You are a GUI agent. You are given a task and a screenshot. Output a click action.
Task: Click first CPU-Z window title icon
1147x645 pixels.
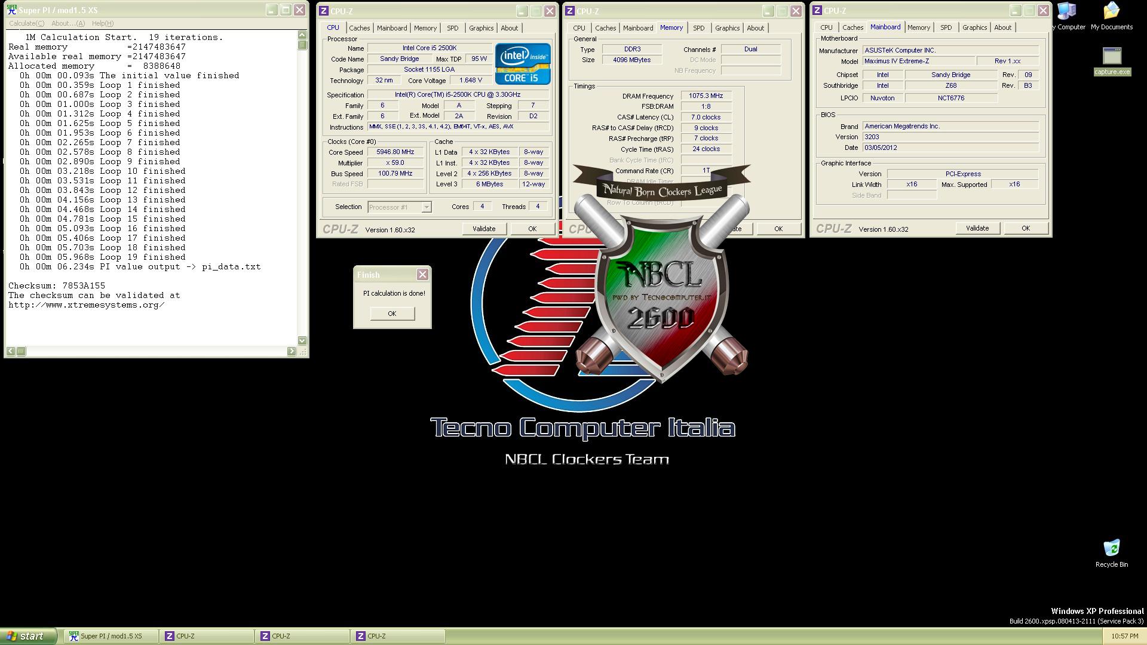tap(323, 11)
